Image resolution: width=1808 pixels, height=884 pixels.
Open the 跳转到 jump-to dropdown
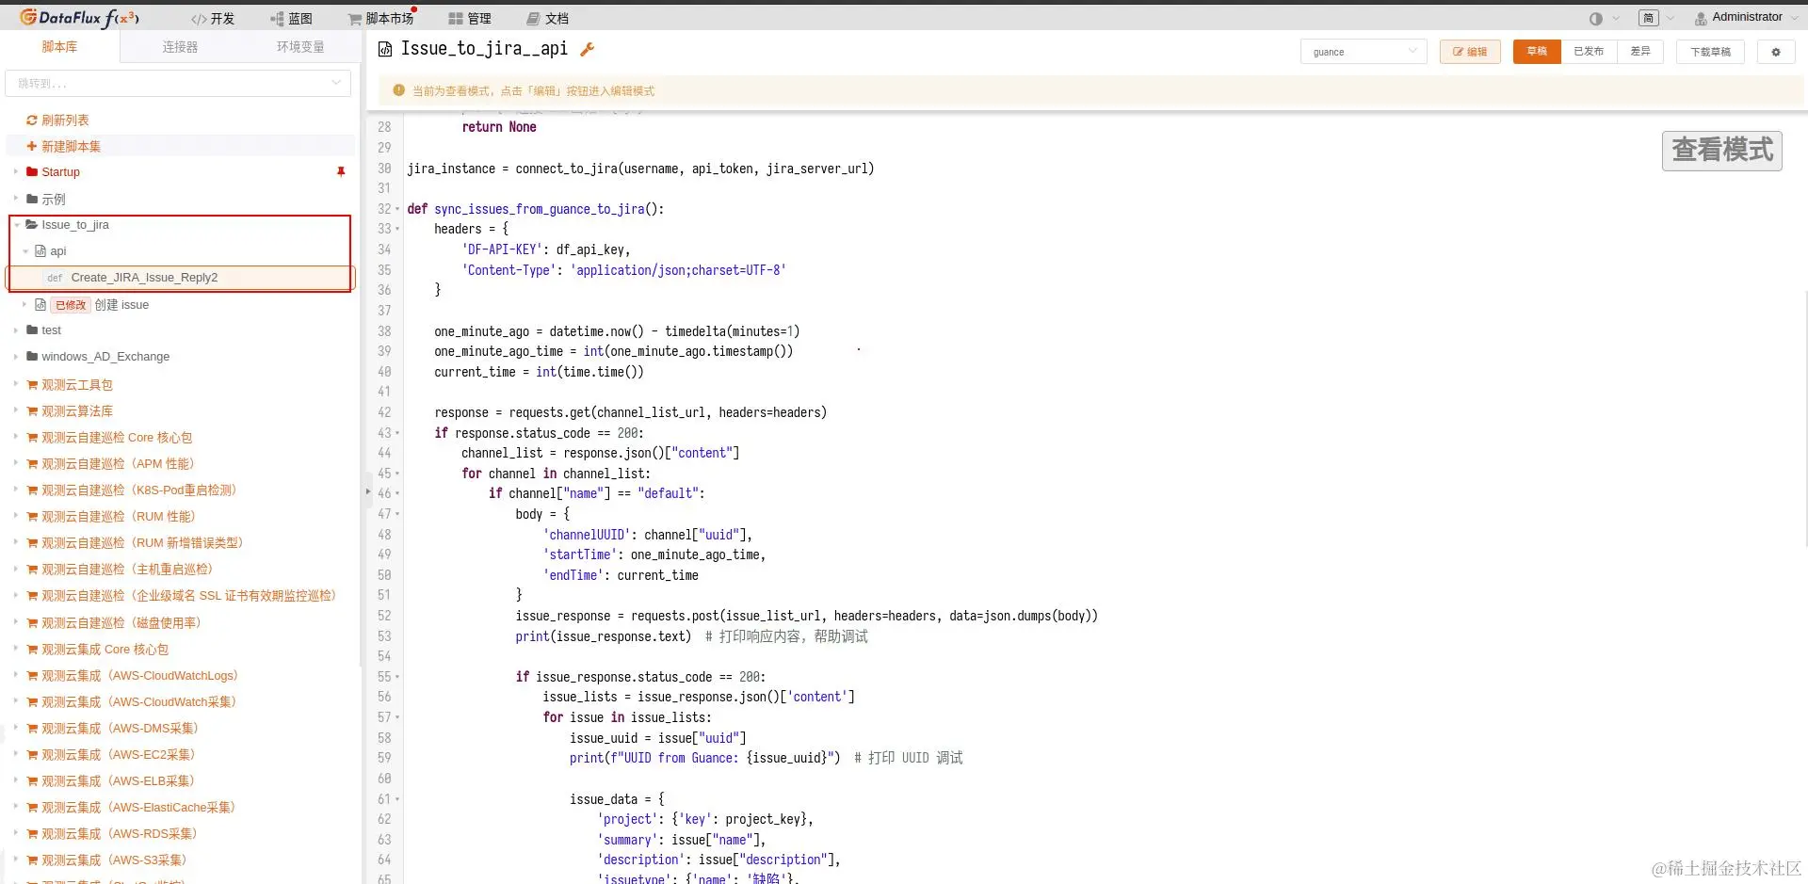(178, 83)
